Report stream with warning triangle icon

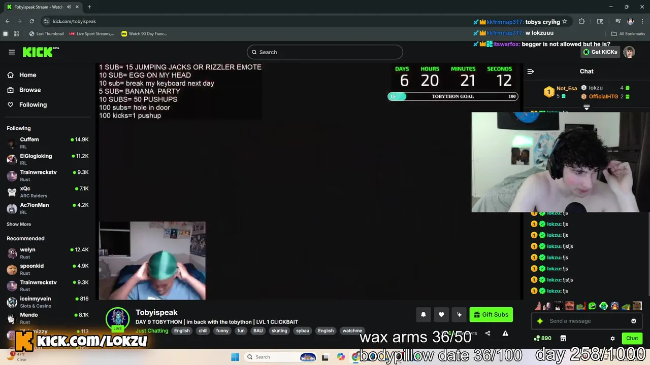click(x=505, y=334)
